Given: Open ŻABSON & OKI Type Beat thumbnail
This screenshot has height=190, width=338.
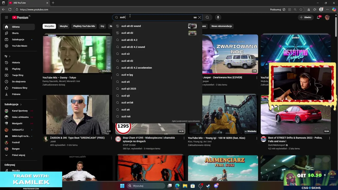Looking at the screenshot, I should pos(78,115).
